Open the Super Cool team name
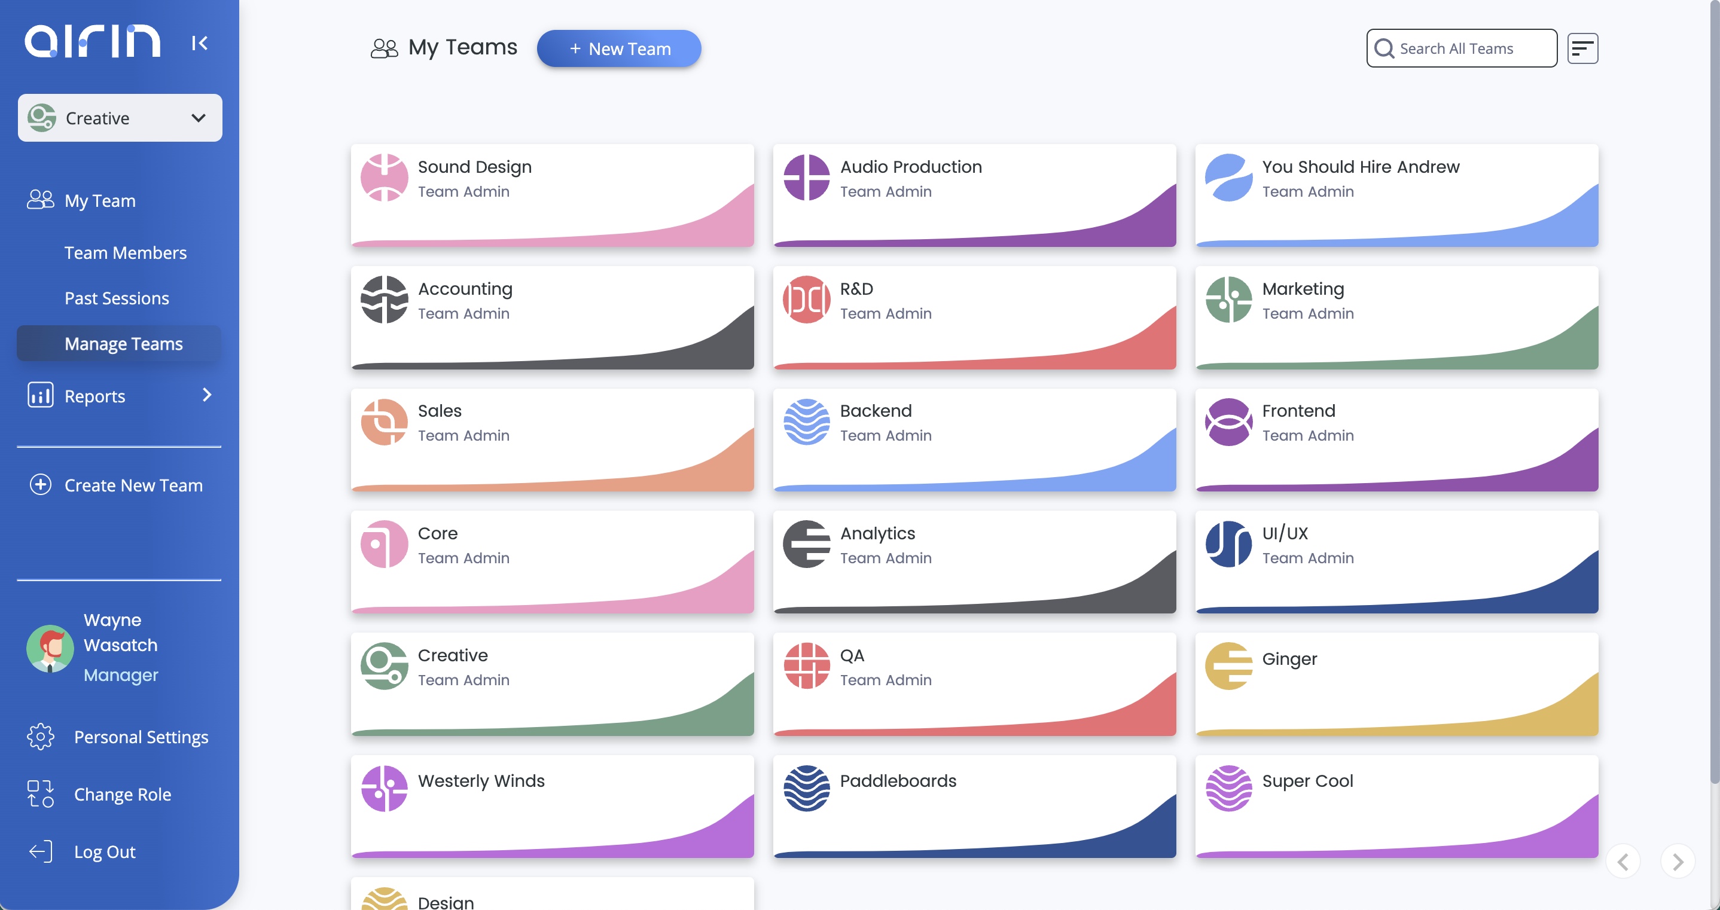This screenshot has width=1720, height=910. coord(1307,780)
